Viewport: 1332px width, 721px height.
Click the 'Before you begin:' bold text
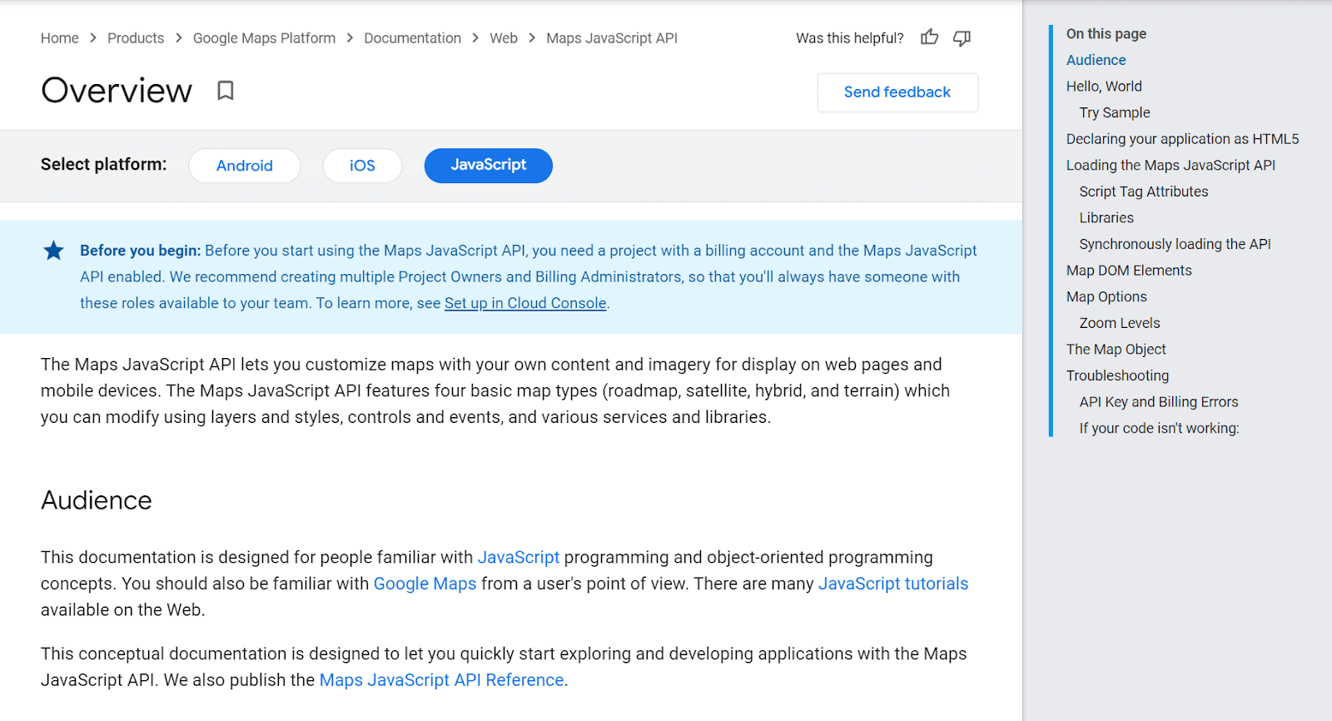[x=140, y=251]
